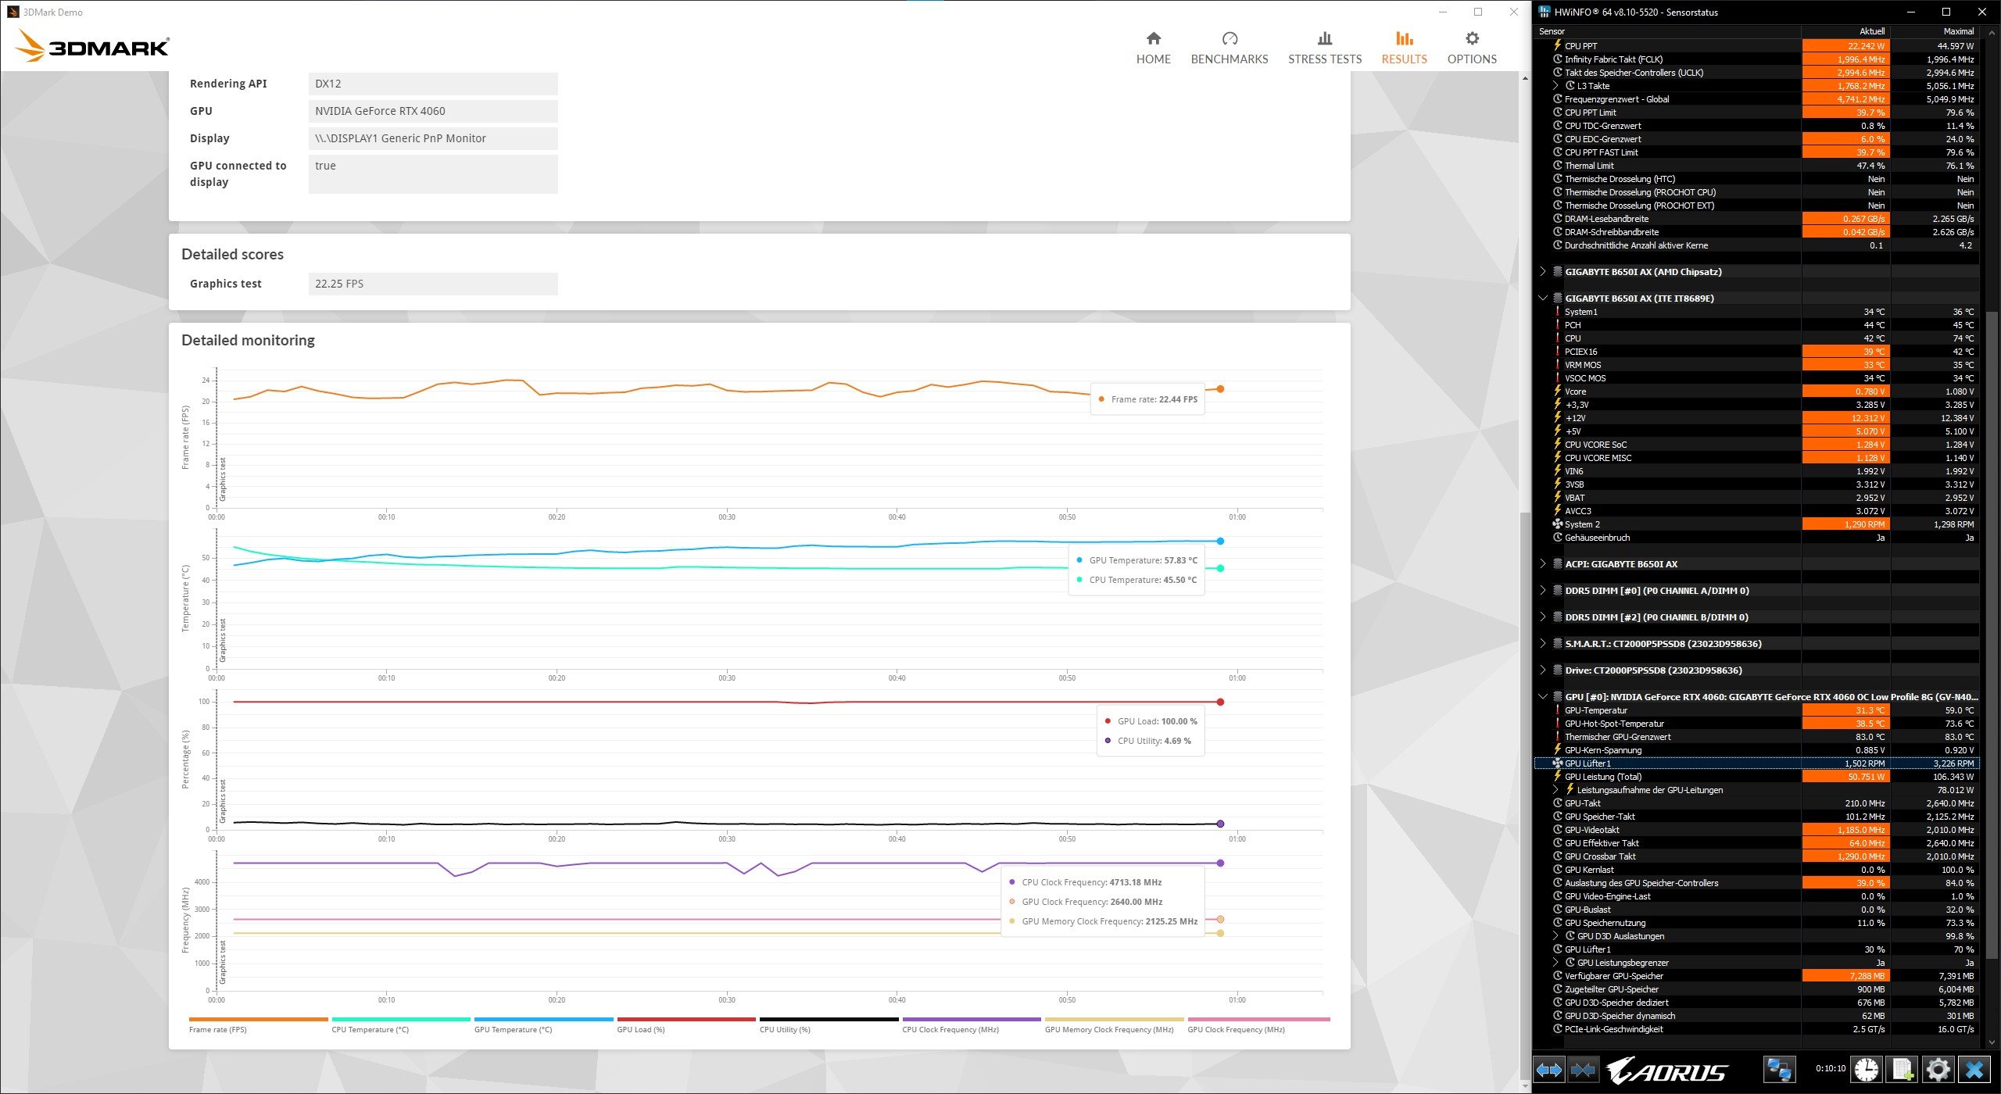Collapse the GPU [#0] RTX 4060 sensor group

1542,697
